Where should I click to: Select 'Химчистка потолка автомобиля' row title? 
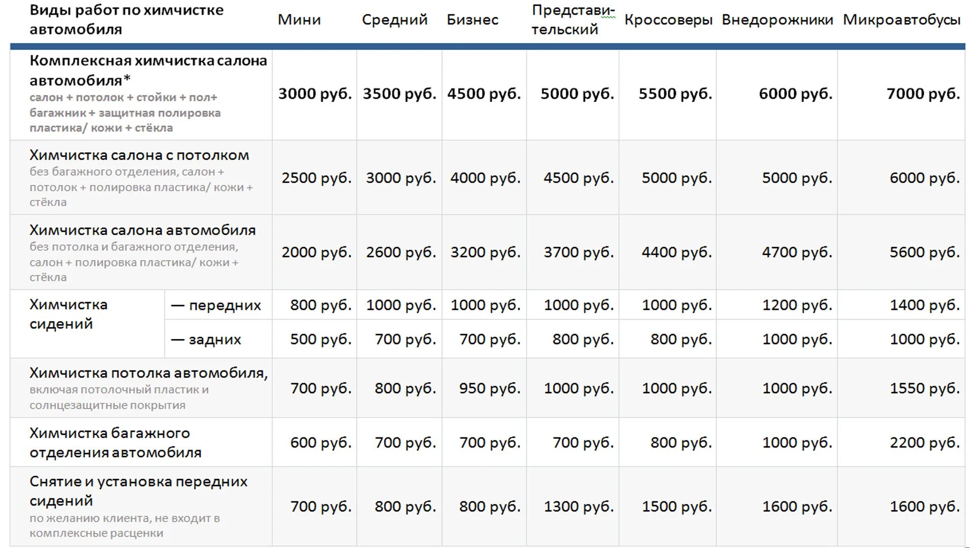click(148, 373)
